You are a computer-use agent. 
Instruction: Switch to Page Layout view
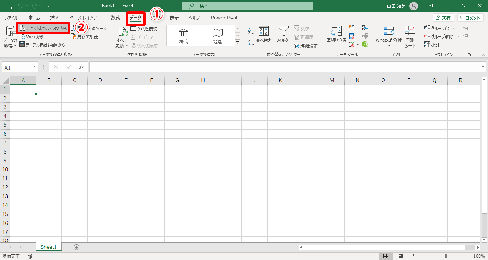(400, 256)
